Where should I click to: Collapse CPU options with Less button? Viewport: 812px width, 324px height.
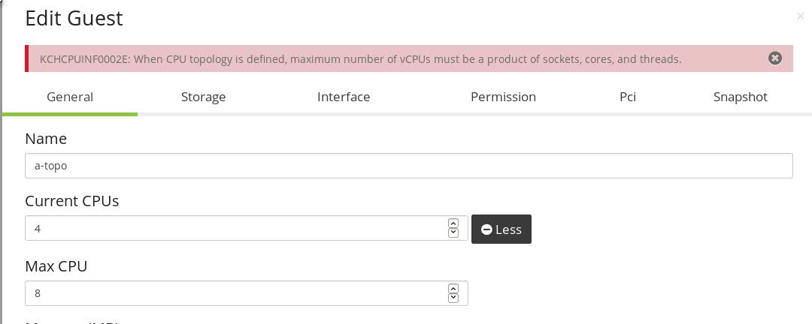[501, 229]
